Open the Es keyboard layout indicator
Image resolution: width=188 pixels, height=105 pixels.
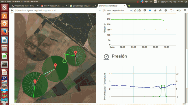pos(155,2)
